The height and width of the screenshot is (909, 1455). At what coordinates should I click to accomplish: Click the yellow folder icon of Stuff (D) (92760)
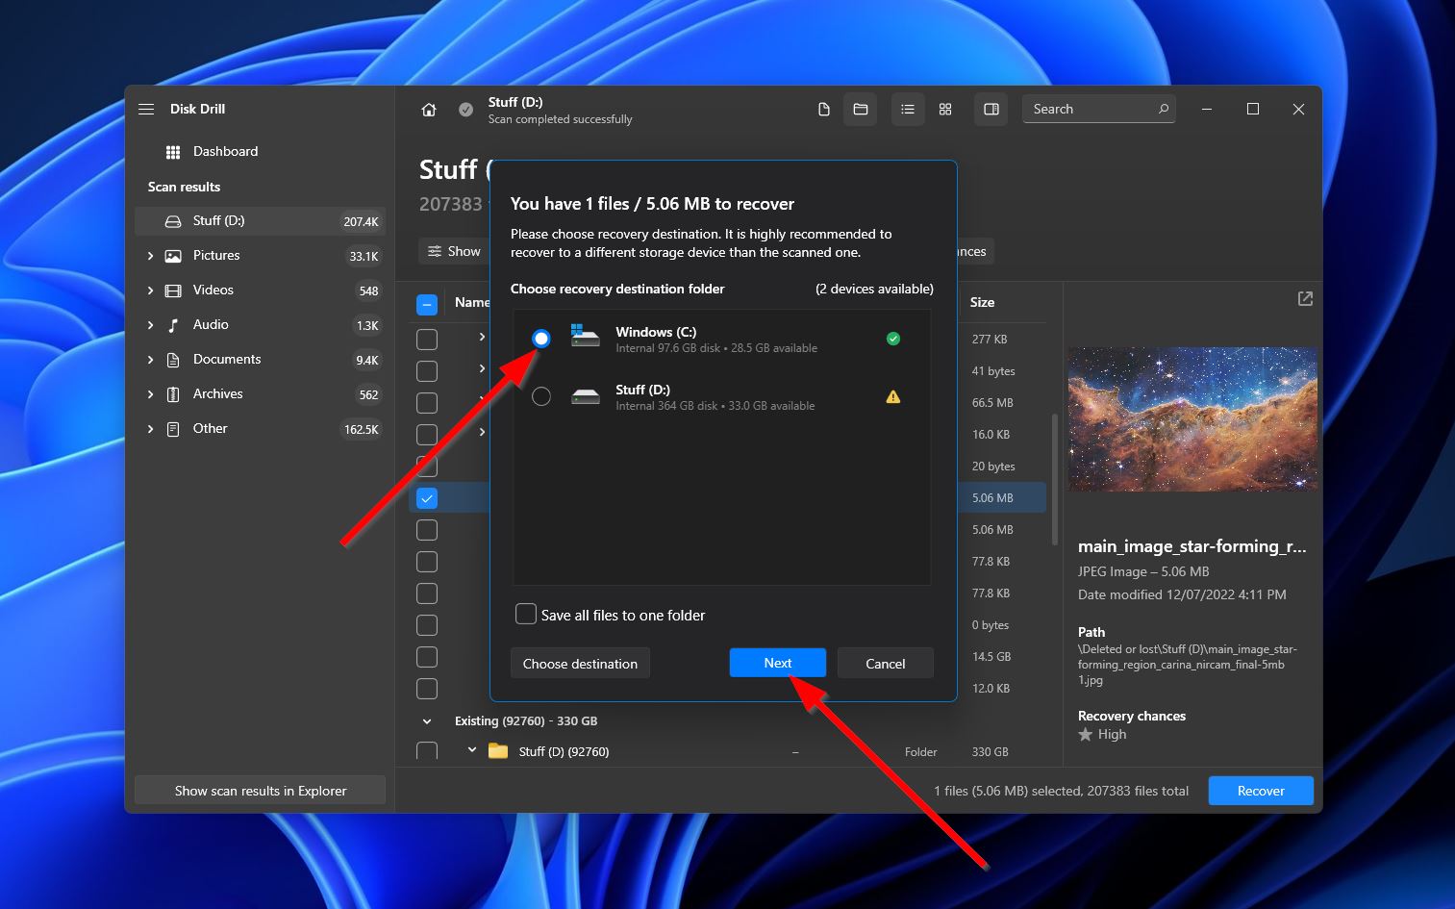(498, 751)
